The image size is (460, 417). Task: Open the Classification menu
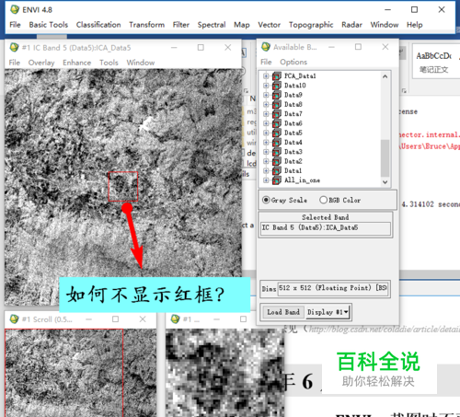click(98, 25)
